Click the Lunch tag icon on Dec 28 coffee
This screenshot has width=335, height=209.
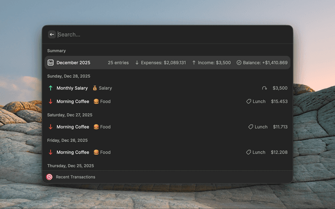(249, 101)
